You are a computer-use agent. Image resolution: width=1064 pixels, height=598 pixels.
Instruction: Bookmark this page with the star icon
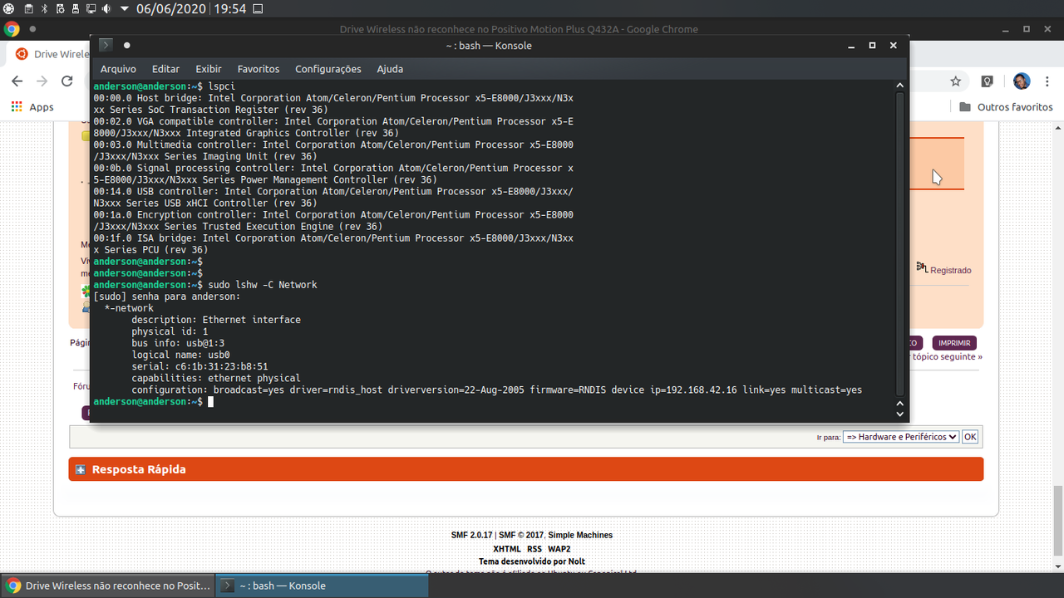[x=956, y=81]
